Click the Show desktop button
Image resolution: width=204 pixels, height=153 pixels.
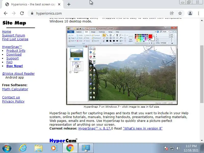click(x=202, y=148)
